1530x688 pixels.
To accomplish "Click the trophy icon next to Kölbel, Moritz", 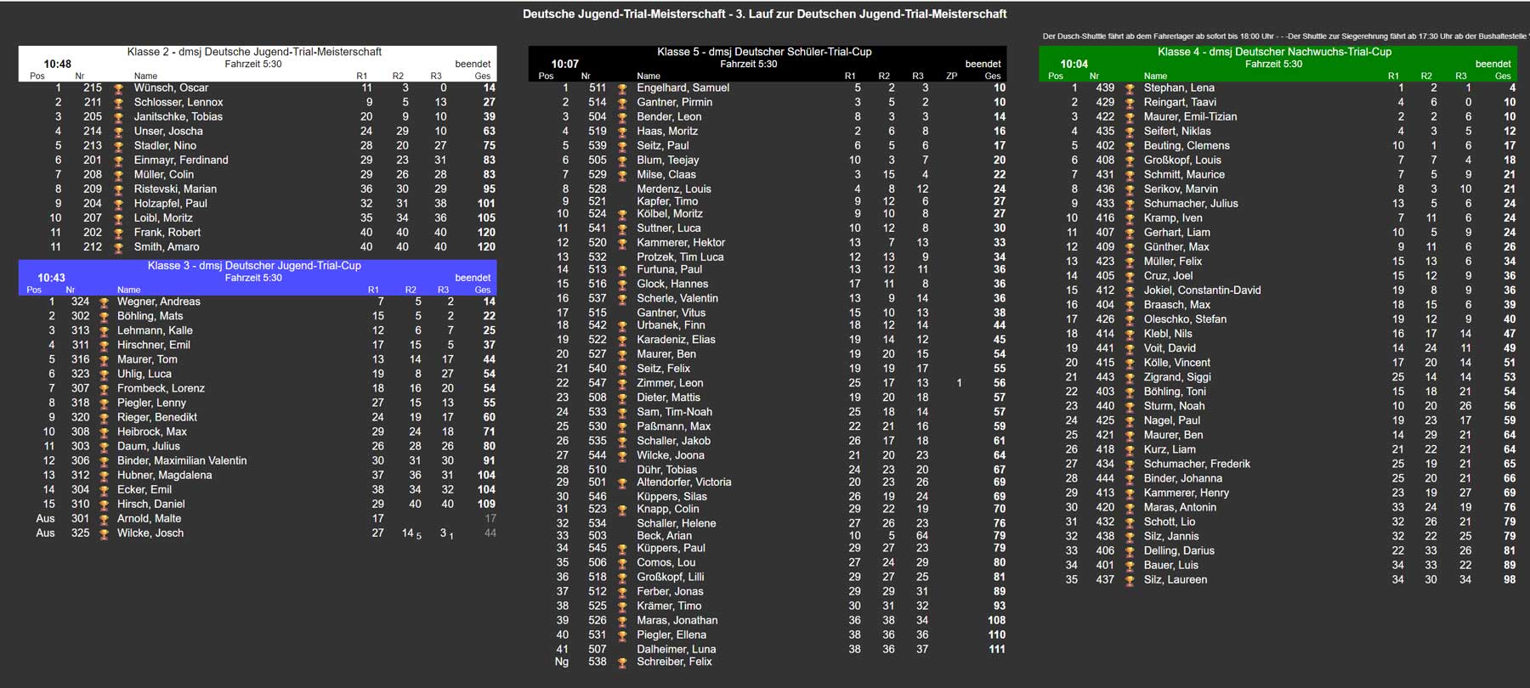I will (622, 214).
